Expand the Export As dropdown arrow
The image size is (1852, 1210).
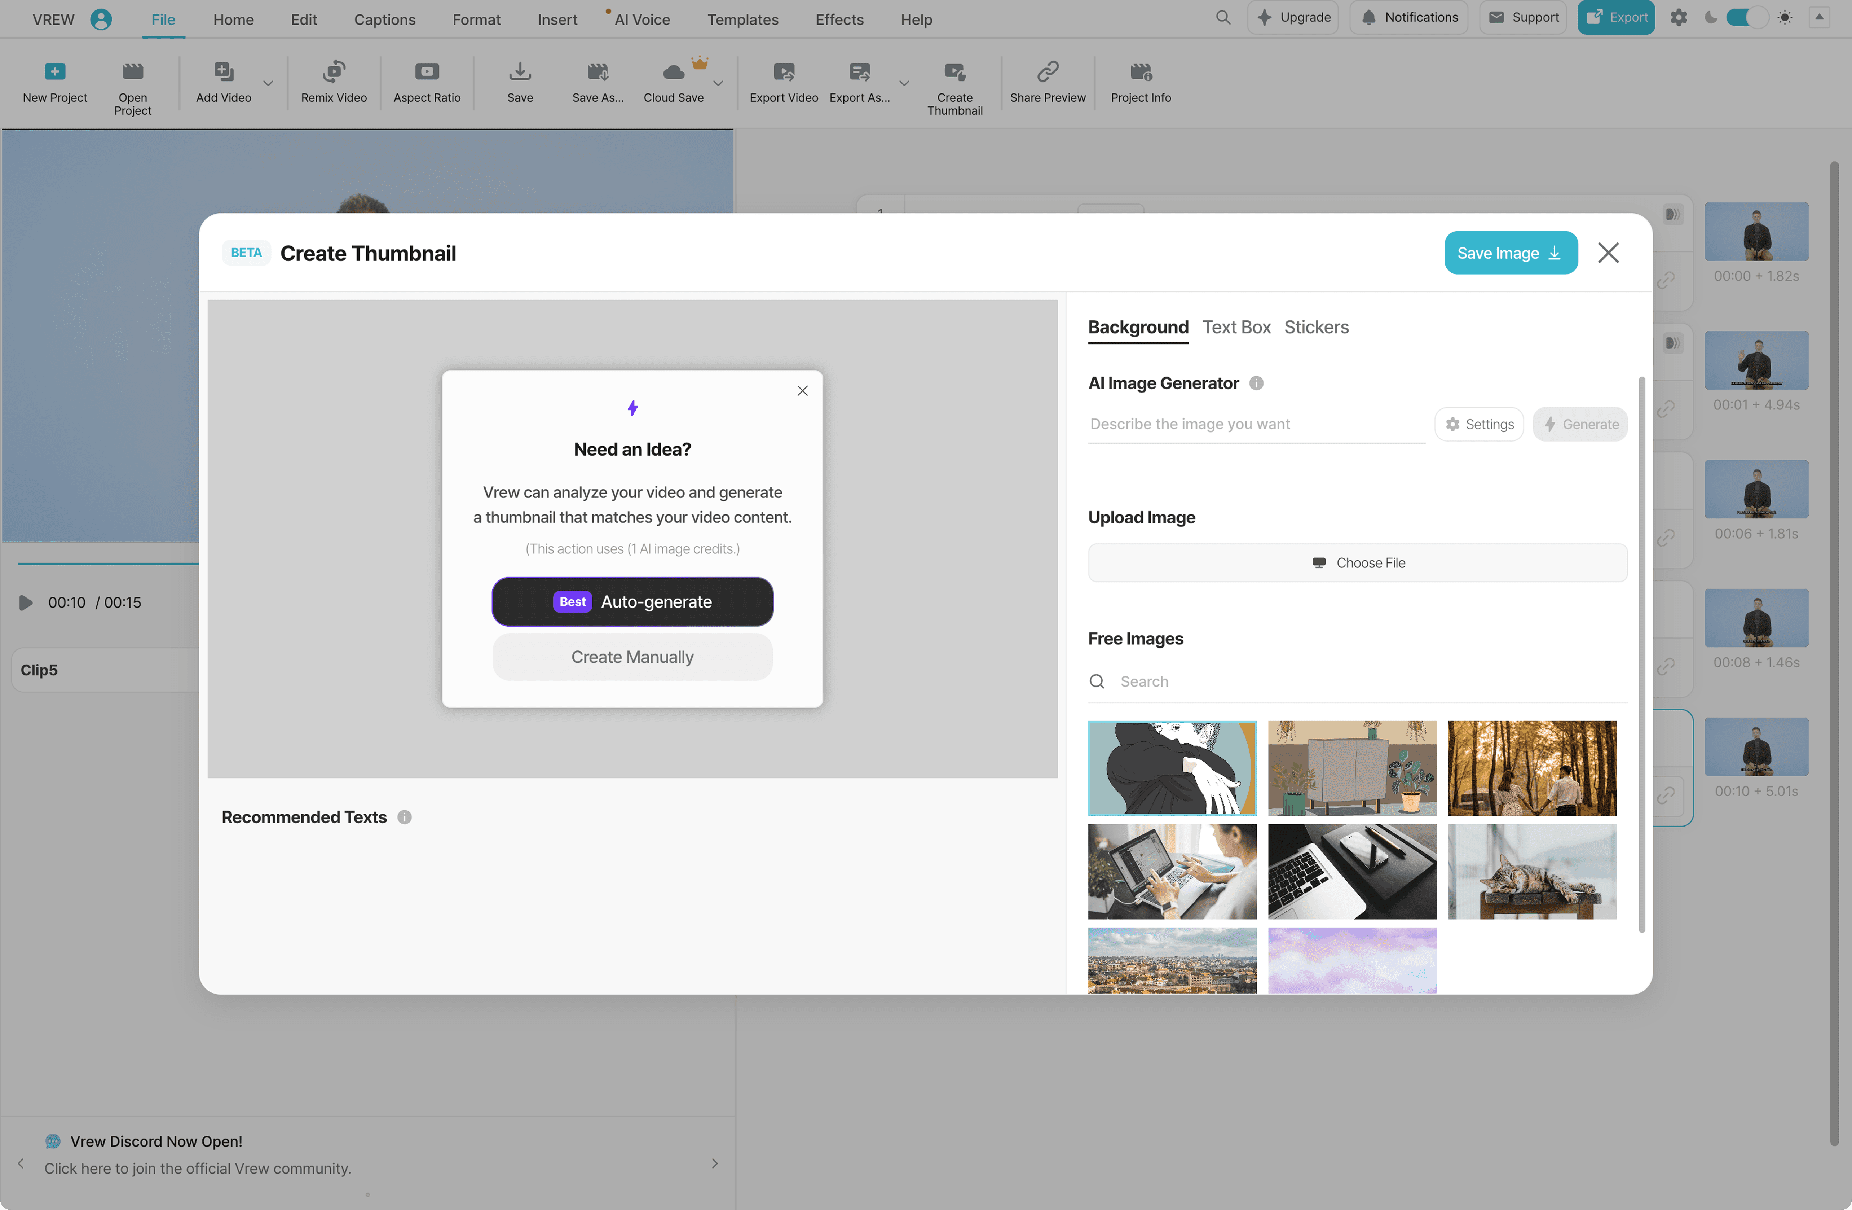(x=904, y=83)
